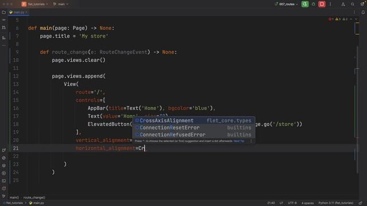
Task: Choose ConnectionResetError completion suggestion
Action: tap(194, 128)
